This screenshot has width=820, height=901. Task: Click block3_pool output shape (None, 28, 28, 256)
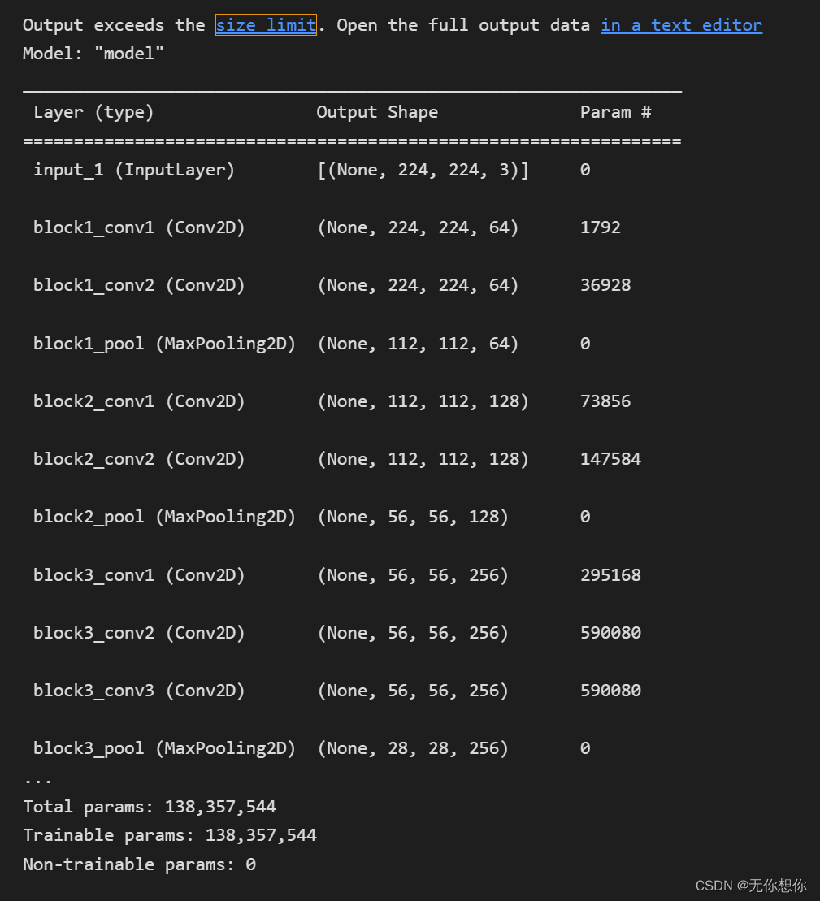pyautogui.click(x=413, y=748)
